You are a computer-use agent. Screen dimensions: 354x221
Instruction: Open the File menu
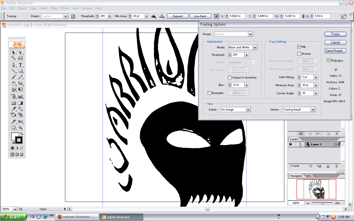pyautogui.click(x=4, y=8)
